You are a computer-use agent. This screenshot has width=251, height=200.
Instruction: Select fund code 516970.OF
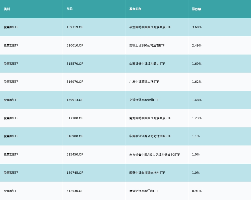(75, 82)
